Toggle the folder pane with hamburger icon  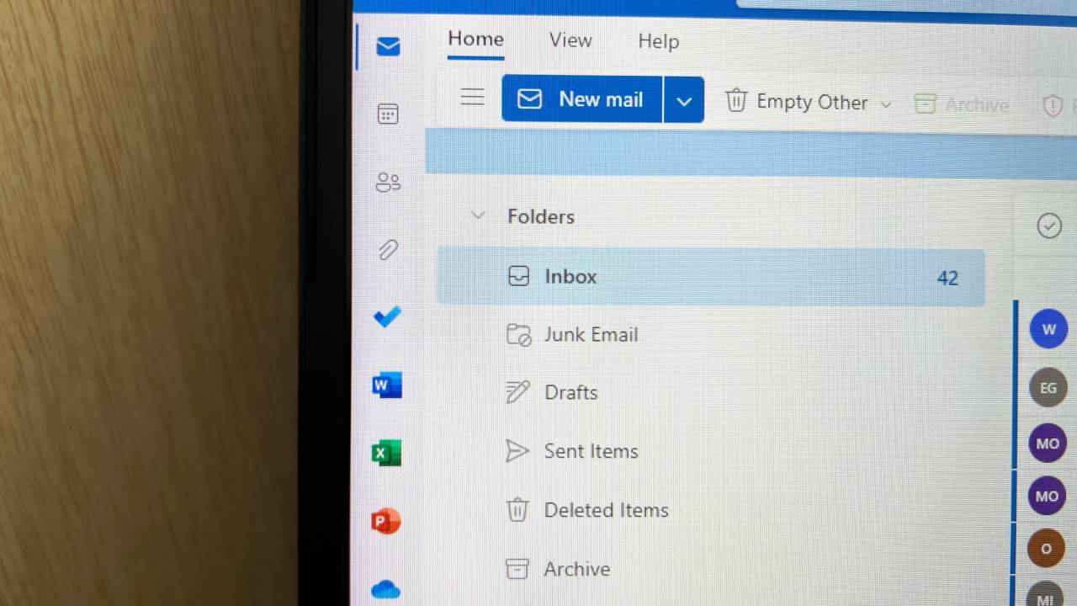[x=472, y=97]
